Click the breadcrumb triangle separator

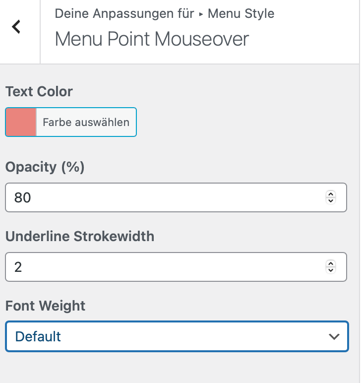(201, 14)
